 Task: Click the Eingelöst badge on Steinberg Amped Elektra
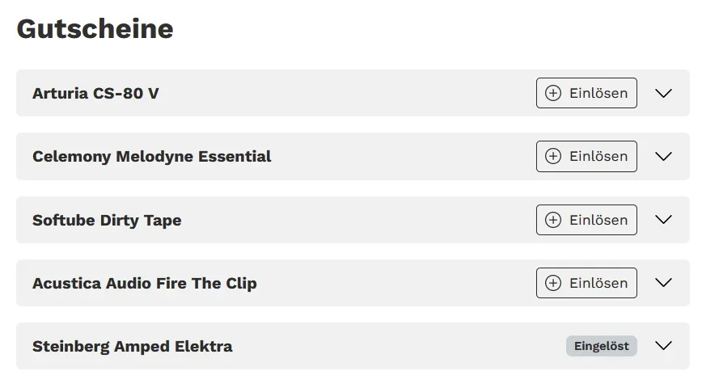pyautogui.click(x=601, y=346)
